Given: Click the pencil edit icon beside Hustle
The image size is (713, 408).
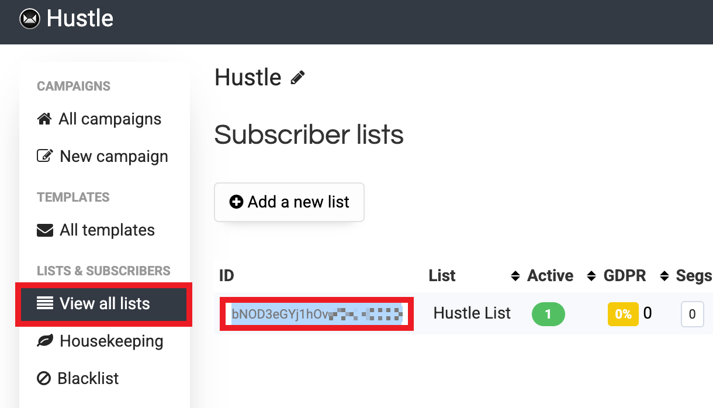Looking at the screenshot, I should point(297,78).
